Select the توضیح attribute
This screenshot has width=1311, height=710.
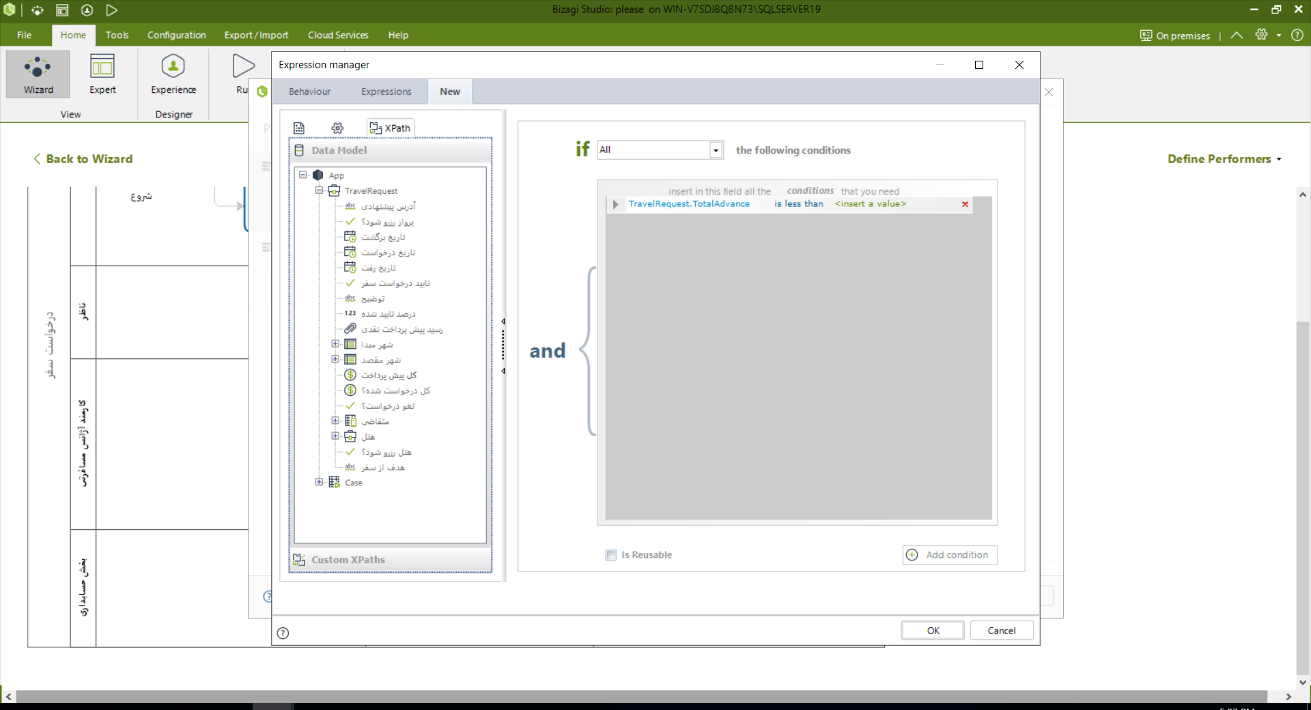(373, 298)
